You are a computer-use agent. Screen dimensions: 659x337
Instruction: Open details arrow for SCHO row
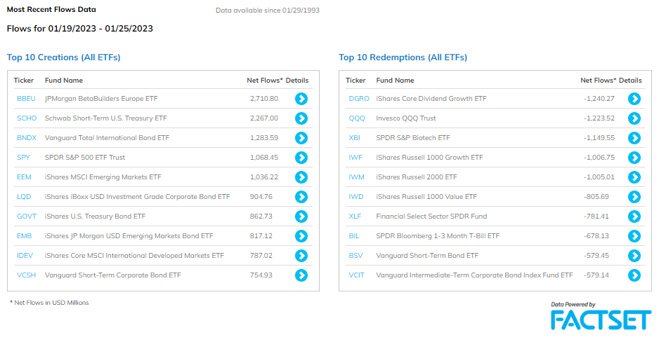click(301, 118)
